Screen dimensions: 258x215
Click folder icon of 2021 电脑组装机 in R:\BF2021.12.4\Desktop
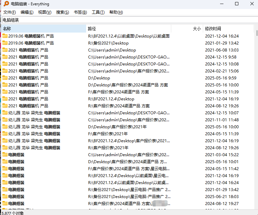pyautogui.click(x=5, y=99)
